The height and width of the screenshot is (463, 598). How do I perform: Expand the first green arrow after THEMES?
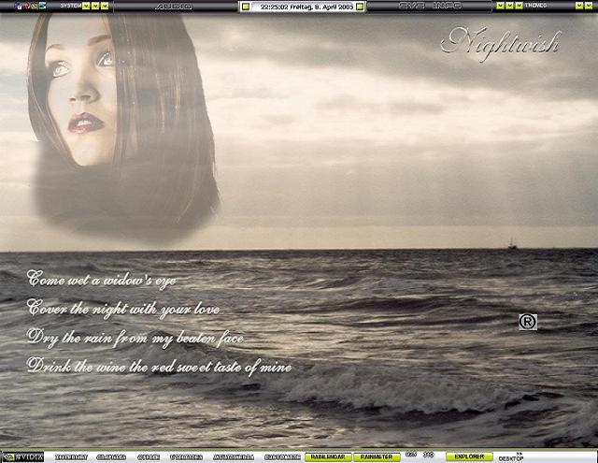[579, 6]
